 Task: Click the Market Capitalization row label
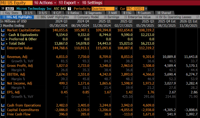tap(23, 30)
